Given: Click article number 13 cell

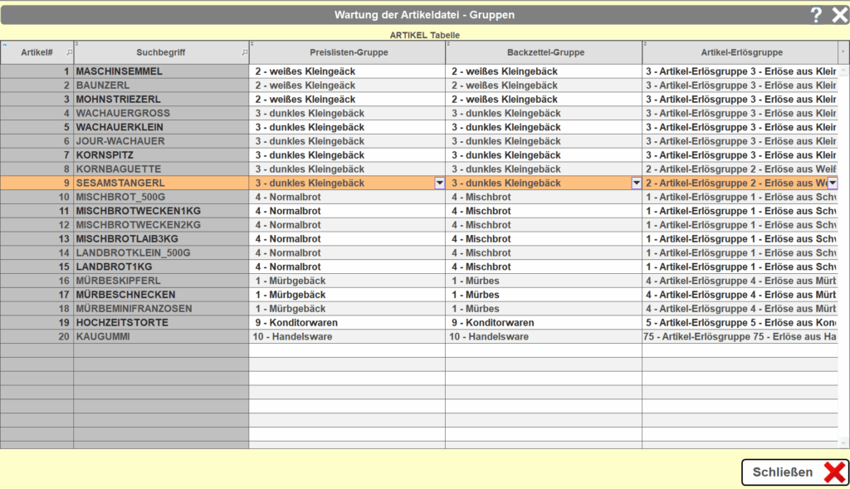Looking at the screenshot, I should click(37, 239).
